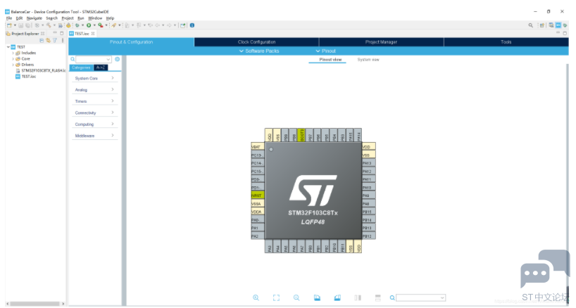The image size is (576, 308).
Task: Click the blue information icon in the toolbar
Action: 192,25
